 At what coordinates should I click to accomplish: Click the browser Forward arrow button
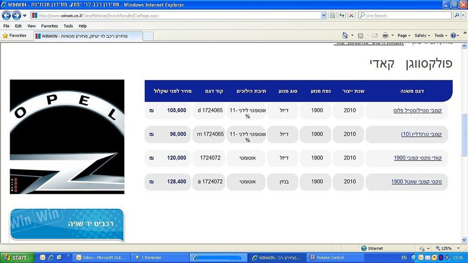[16, 15]
